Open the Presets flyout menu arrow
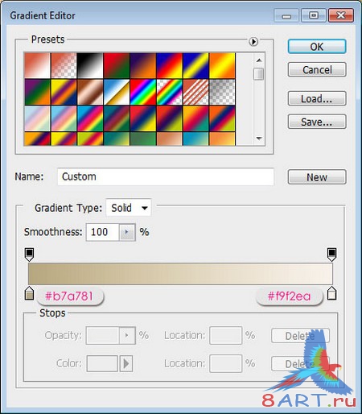Image resolution: width=362 pixels, height=414 pixels. 253,42
